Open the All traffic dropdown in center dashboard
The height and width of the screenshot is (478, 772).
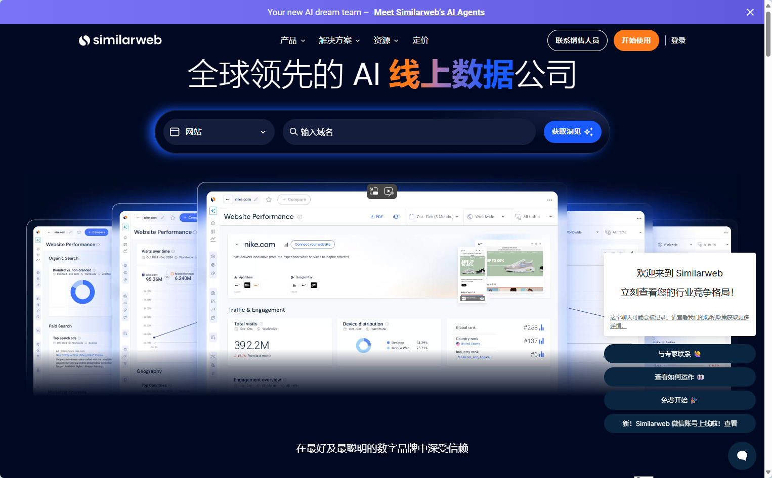tap(534, 217)
